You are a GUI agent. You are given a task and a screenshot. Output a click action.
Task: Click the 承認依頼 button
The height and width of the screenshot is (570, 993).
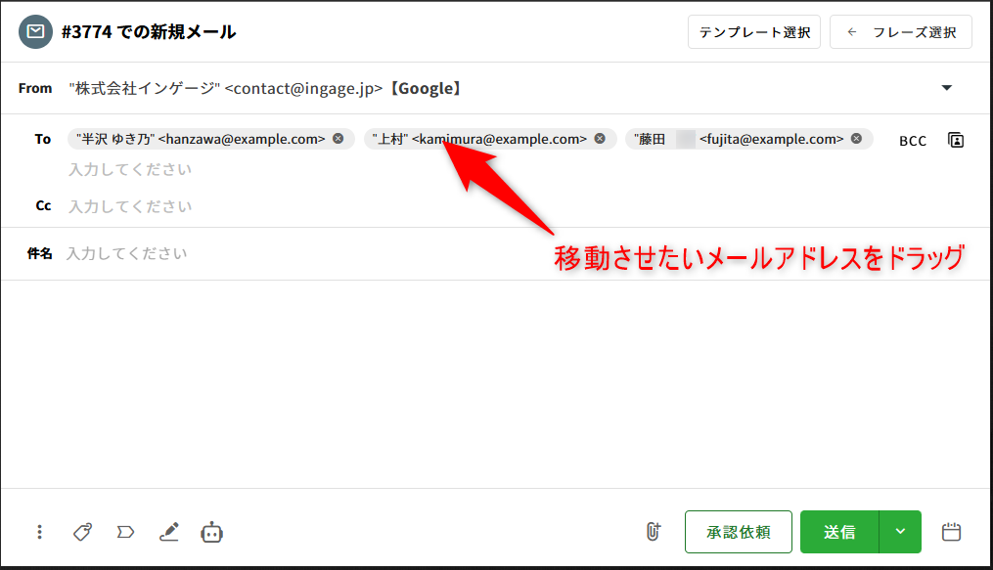738,532
